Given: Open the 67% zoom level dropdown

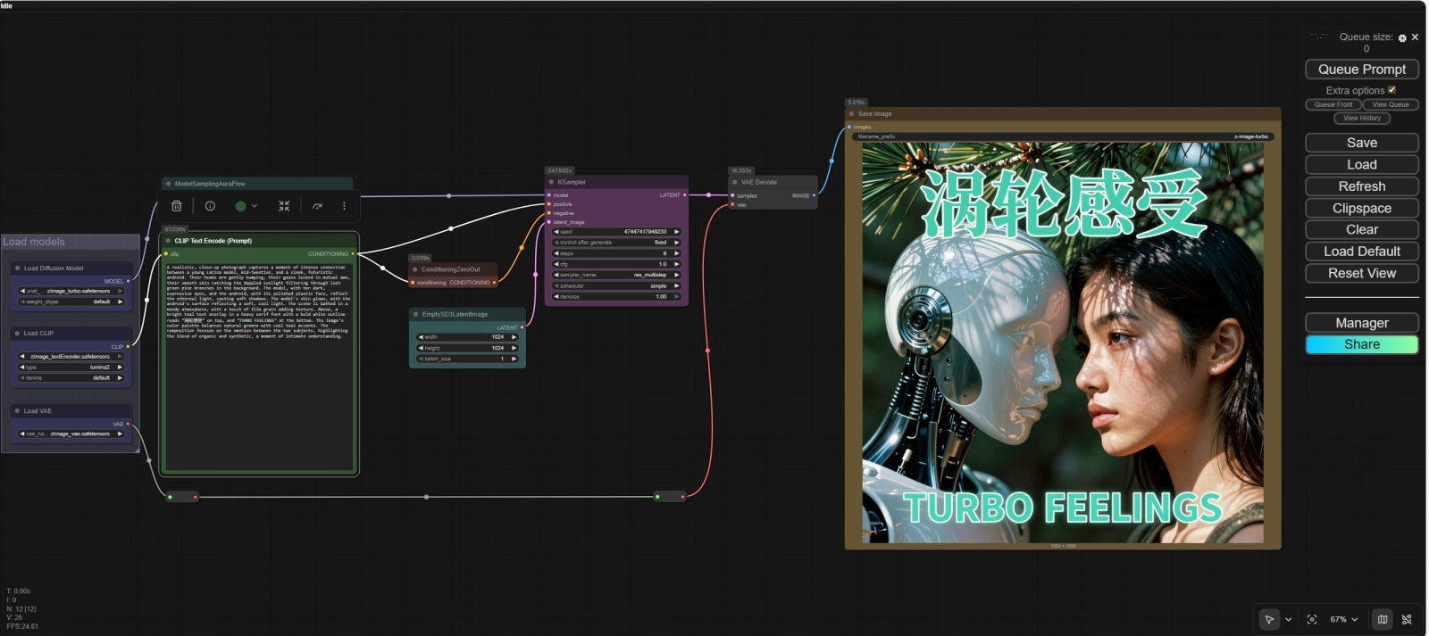Looking at the screenshot, I should [1344, 619].
